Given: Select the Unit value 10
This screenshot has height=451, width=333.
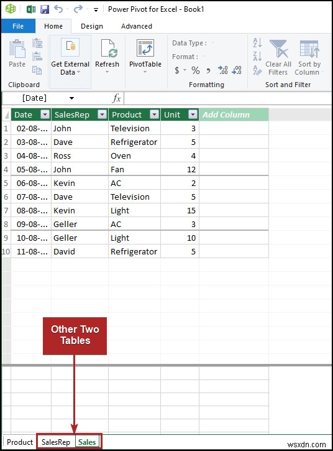Looking at the screenshot, I should (180, 238).
